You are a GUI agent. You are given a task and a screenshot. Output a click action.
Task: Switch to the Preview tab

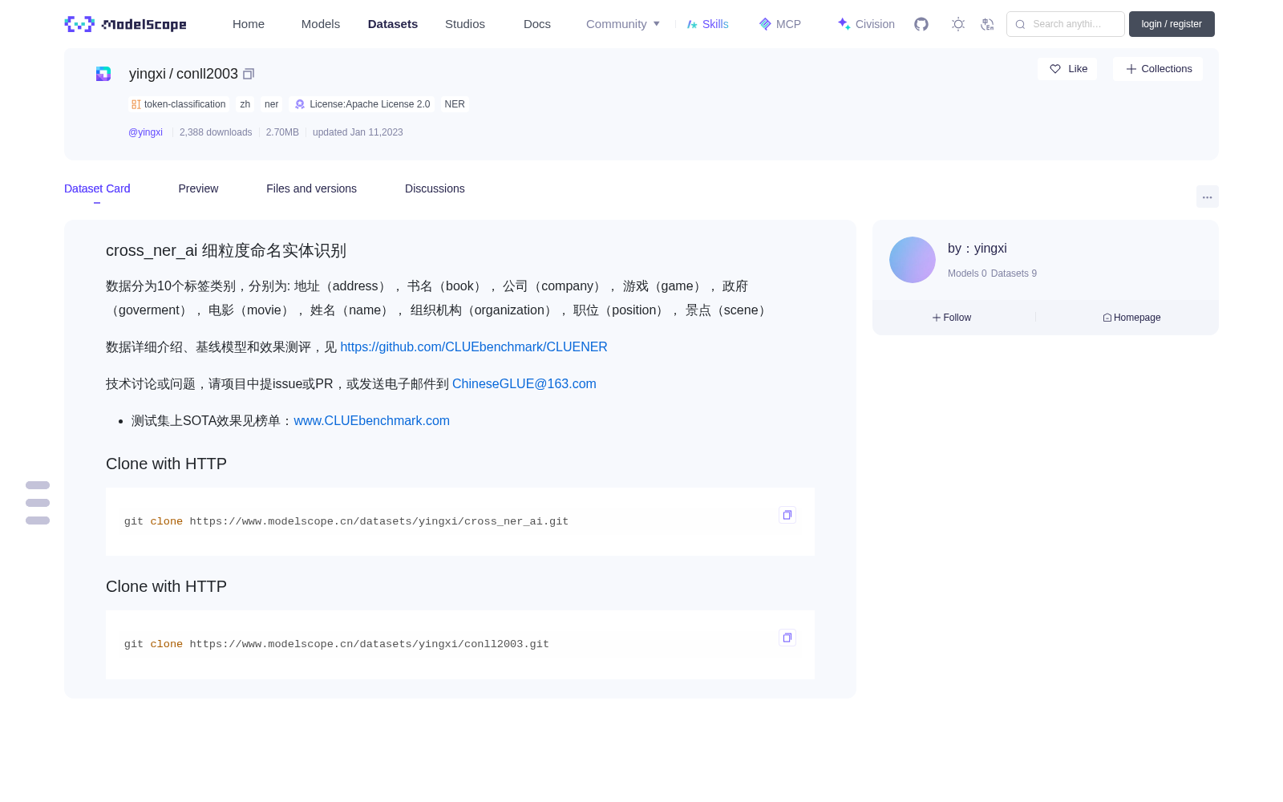pyautogui.click(x=198, y=188)
